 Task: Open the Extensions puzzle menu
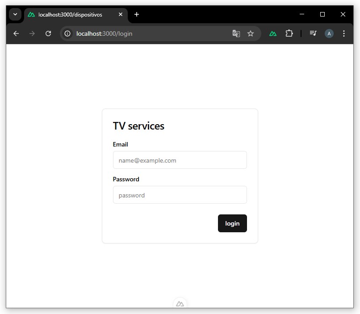(289, 33)
